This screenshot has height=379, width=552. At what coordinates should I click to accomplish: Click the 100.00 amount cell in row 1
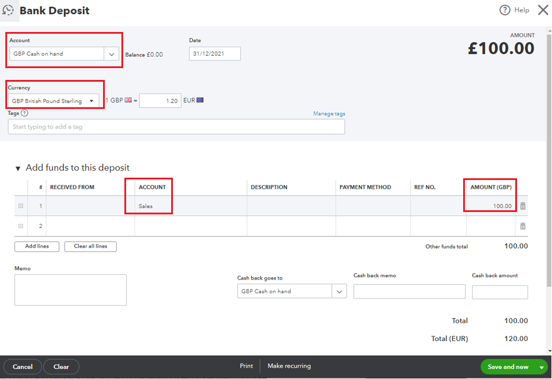click(491, 206)
